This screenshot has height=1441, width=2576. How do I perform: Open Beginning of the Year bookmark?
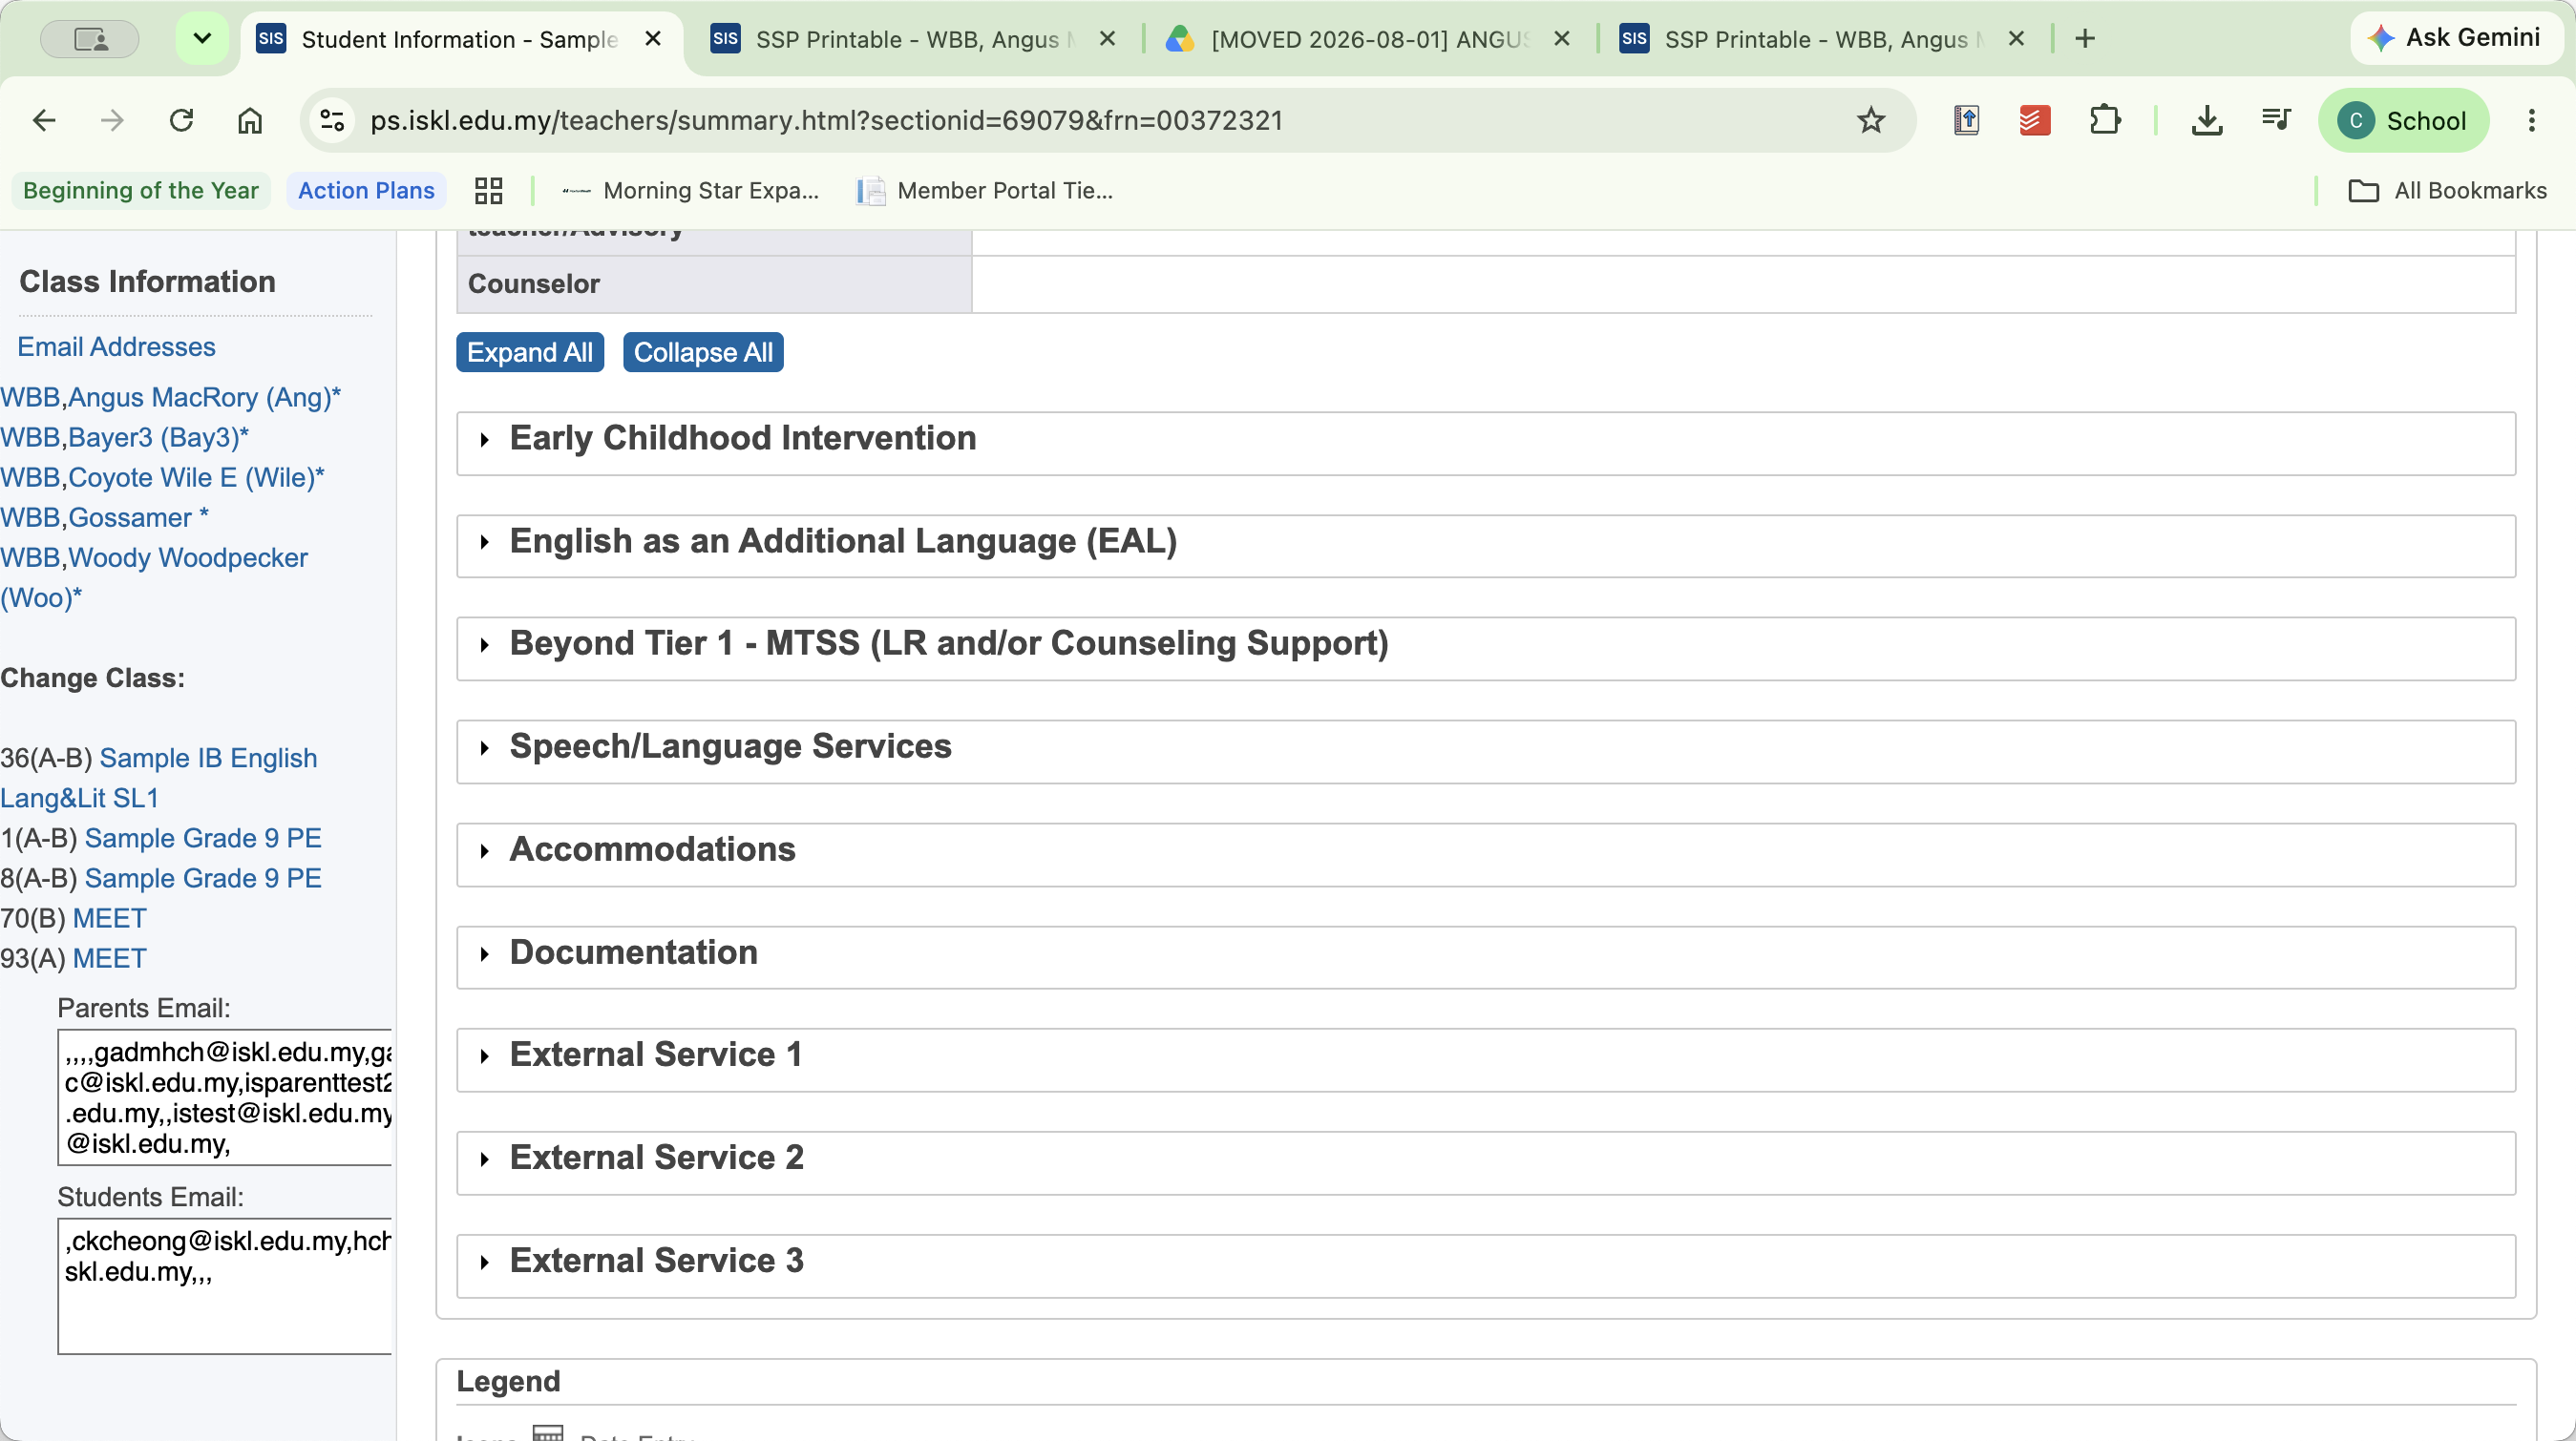coord(141,191)
